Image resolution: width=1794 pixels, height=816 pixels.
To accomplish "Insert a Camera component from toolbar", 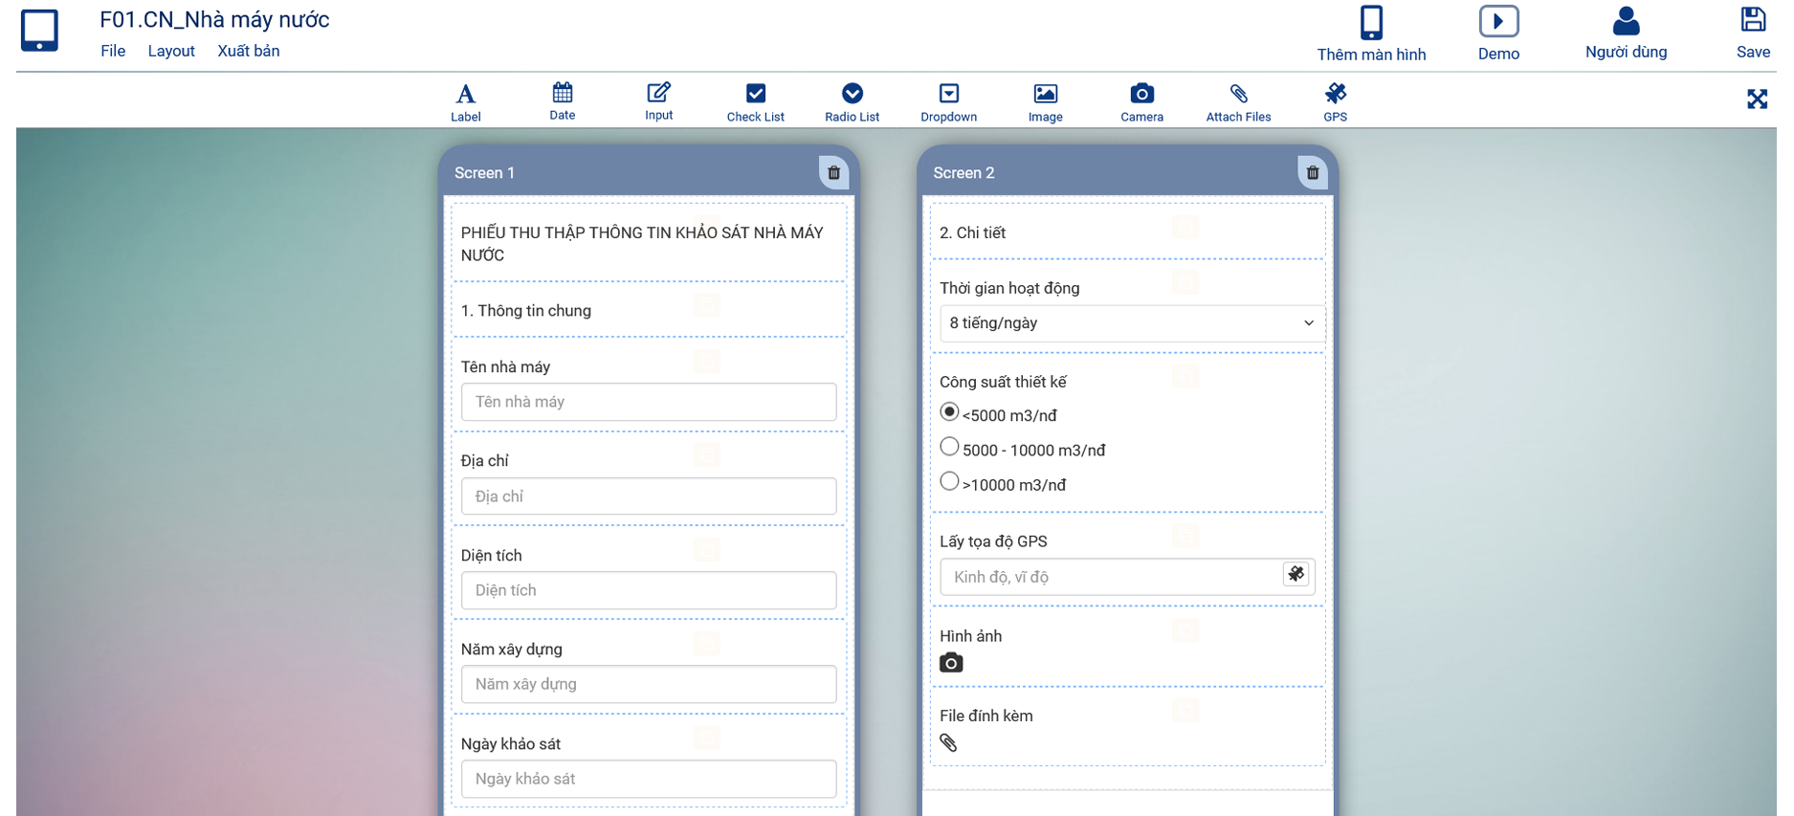I will click(1141, 101).
